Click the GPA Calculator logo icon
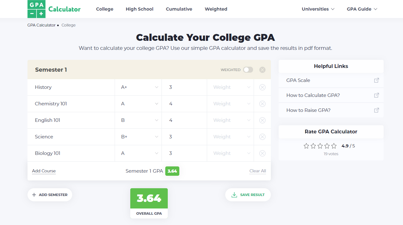The width and height of the screenshot is (403, 225). [36, 9]
